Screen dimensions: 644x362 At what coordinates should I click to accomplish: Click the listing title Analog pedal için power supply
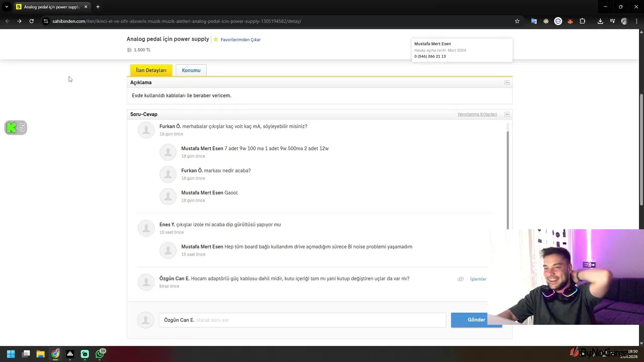pos(168,39)
